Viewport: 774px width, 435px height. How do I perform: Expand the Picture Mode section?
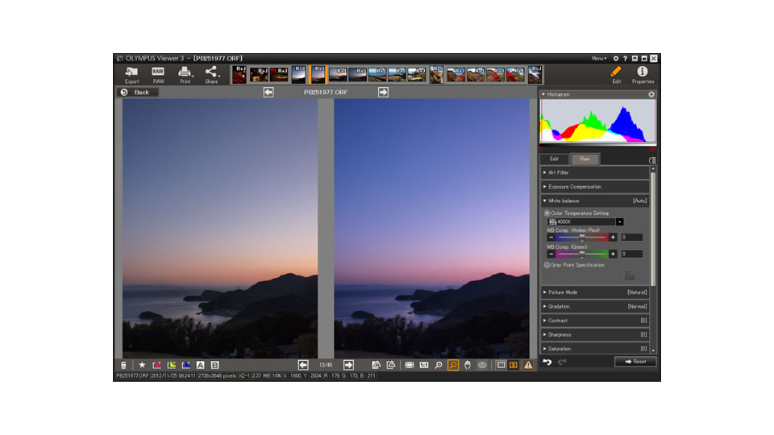pyautogui.click(x=595, y=292)
